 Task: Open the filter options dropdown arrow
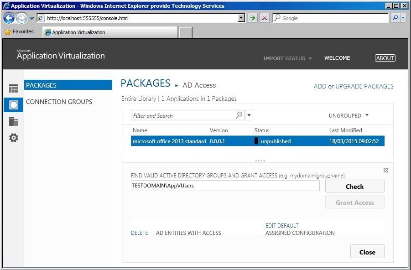[x=249, y=115]
